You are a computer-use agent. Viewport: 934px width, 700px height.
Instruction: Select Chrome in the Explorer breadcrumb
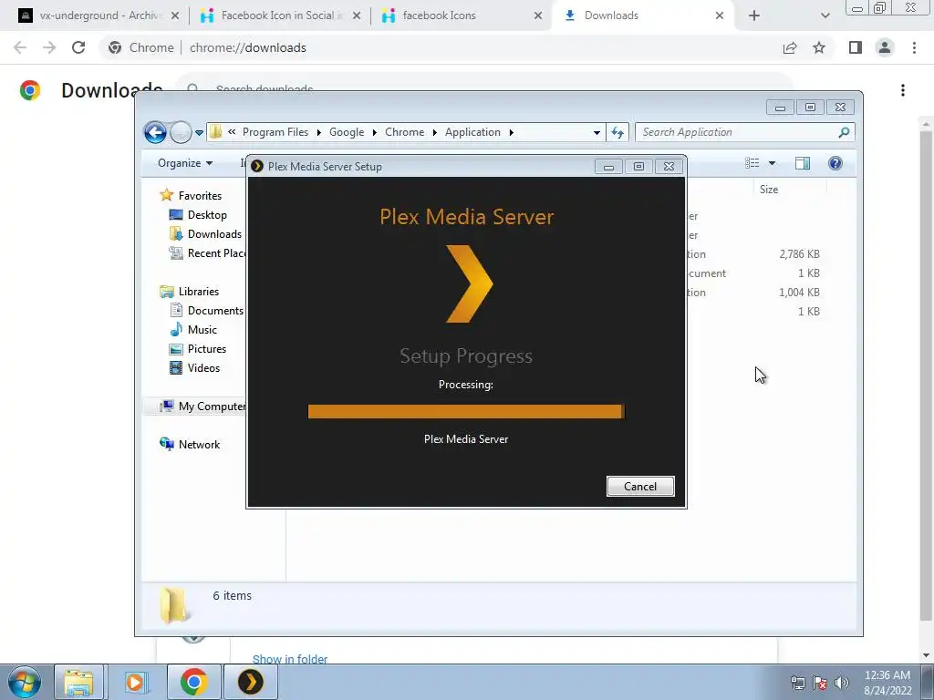pyautogui.click(x=404, y=132)
